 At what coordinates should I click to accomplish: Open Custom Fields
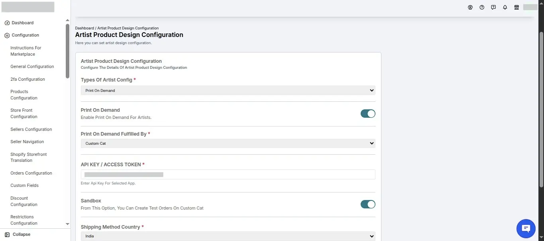pyautogui.click(x=24, y=185)
